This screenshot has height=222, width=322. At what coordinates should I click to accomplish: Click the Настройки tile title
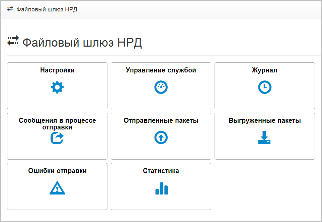tap(57, 70)
